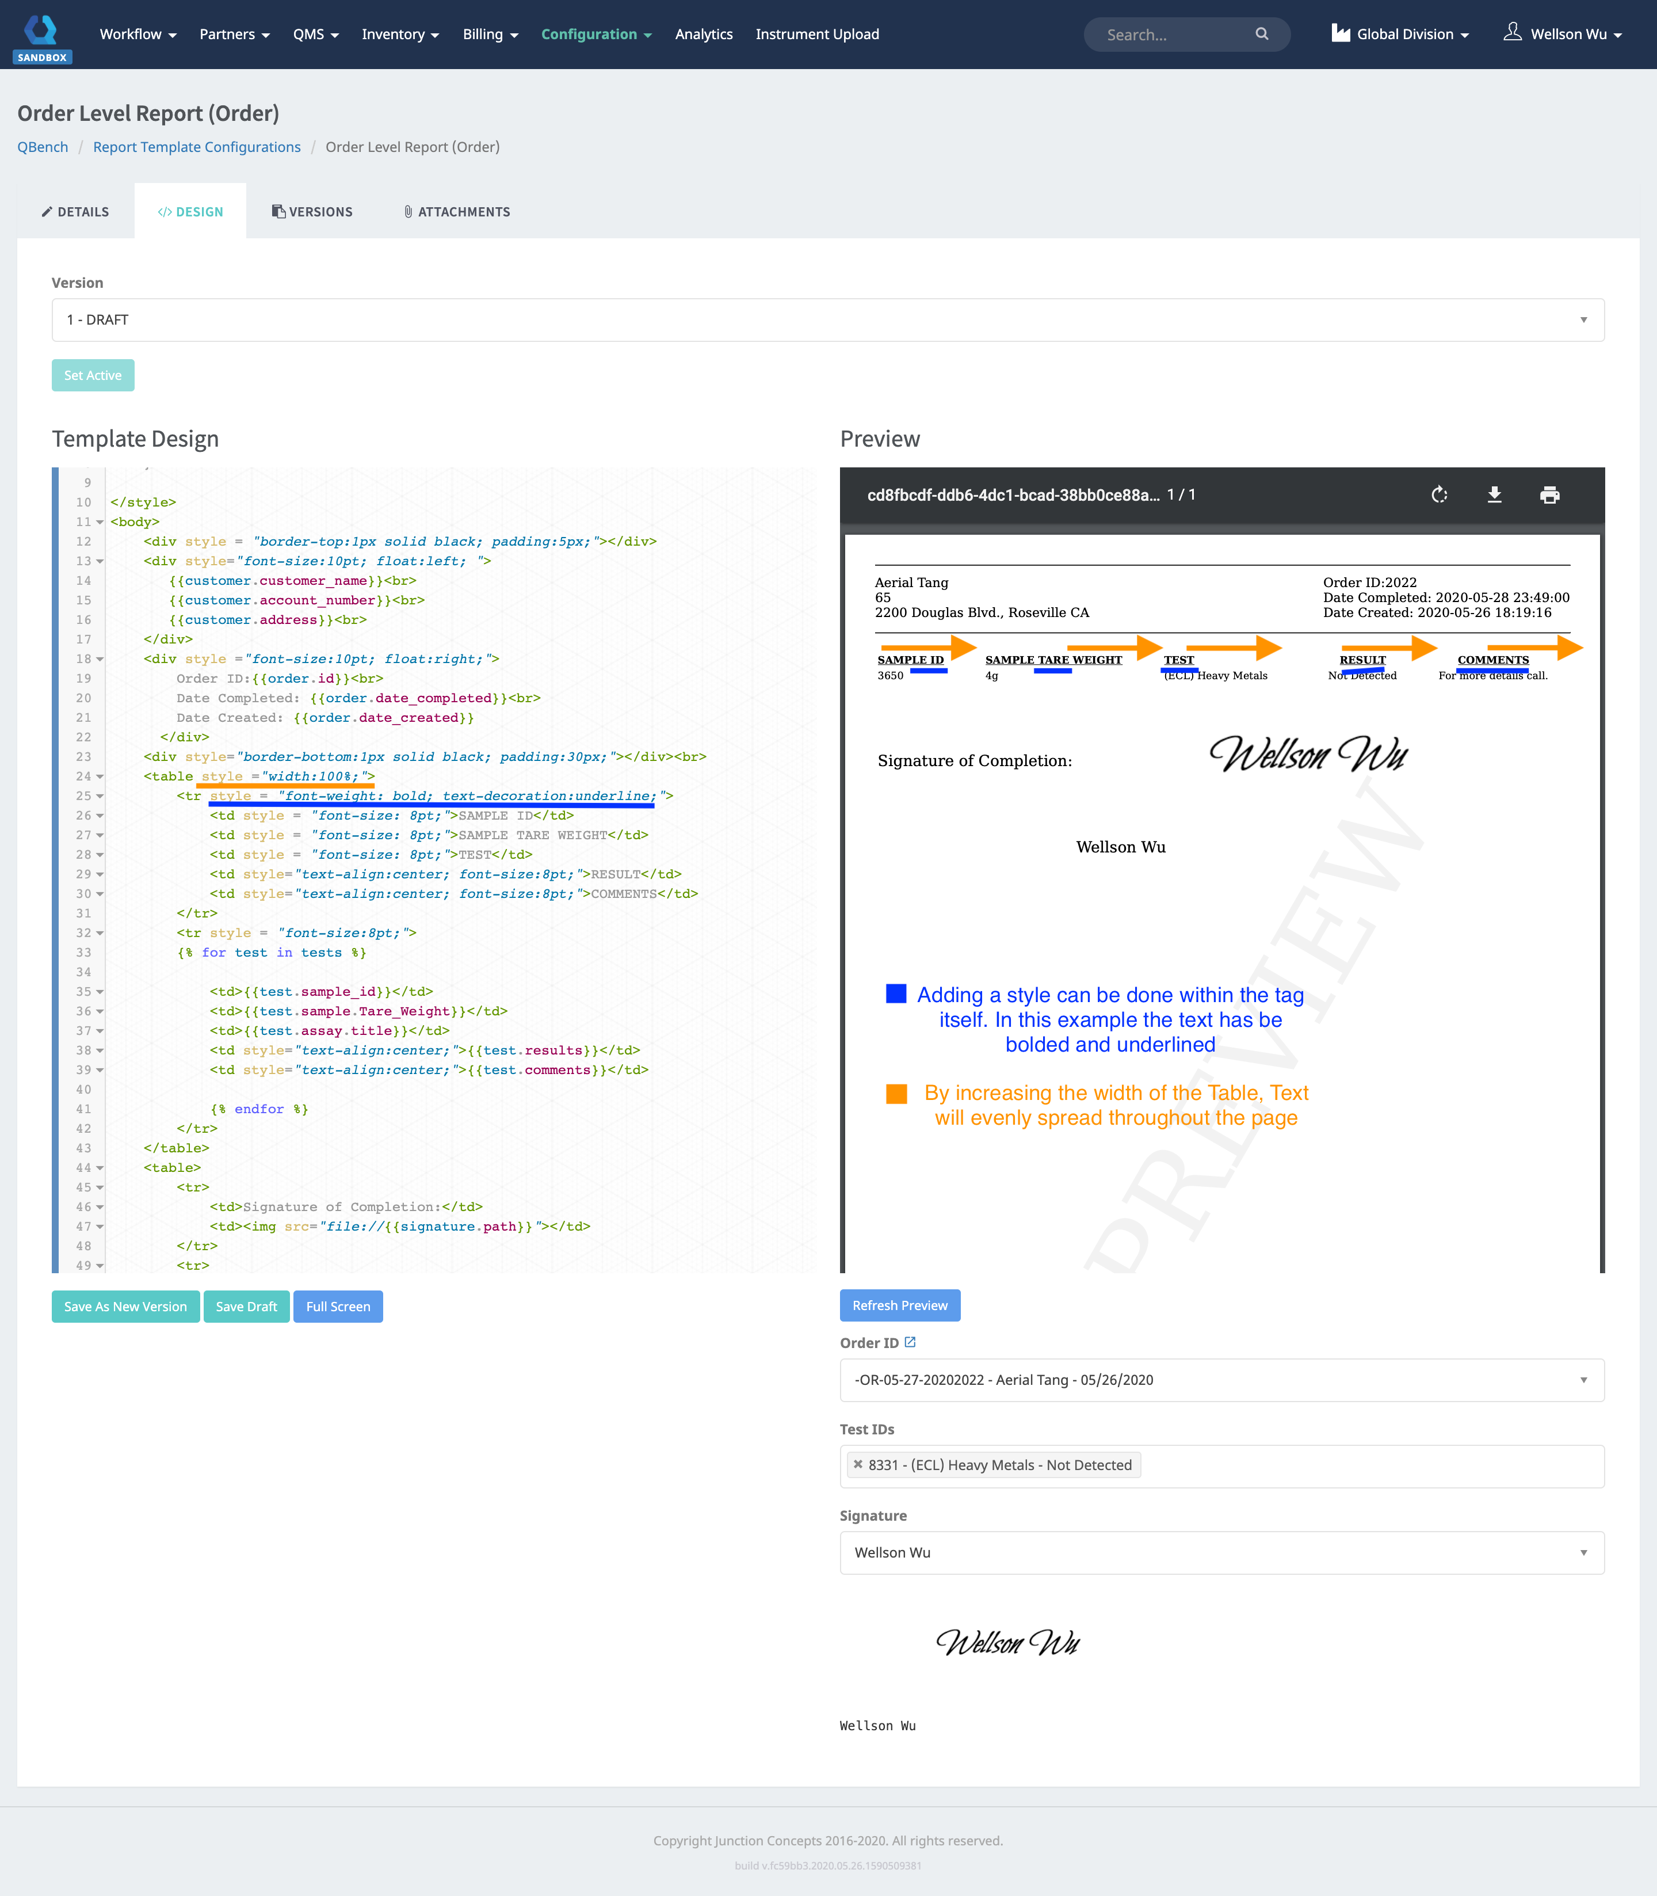Open the Analytics menu item

704,34
